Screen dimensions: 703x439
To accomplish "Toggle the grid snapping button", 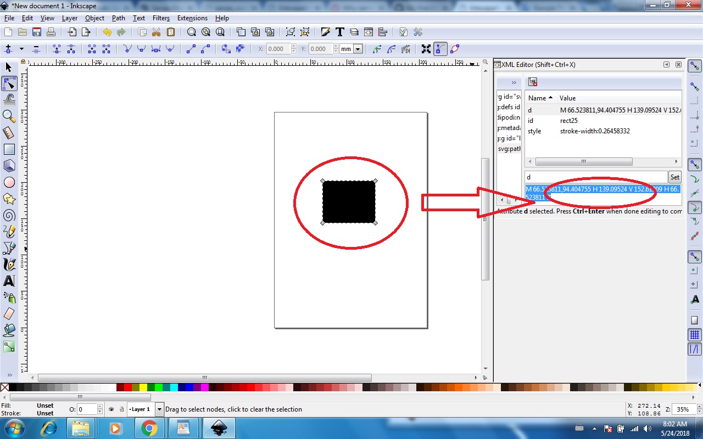I will point(695,335).
